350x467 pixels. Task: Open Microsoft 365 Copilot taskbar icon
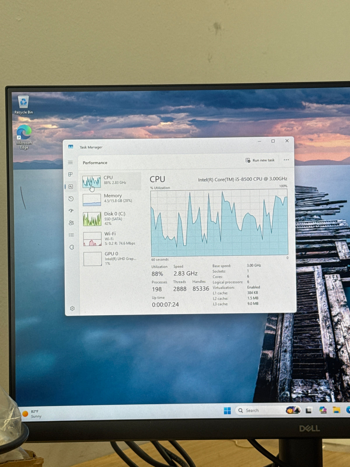pos(323,410)
